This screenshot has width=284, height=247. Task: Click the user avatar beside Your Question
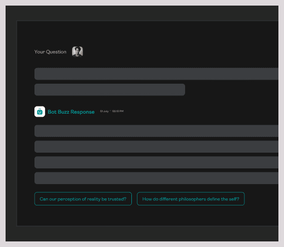[x=77, y=52]
